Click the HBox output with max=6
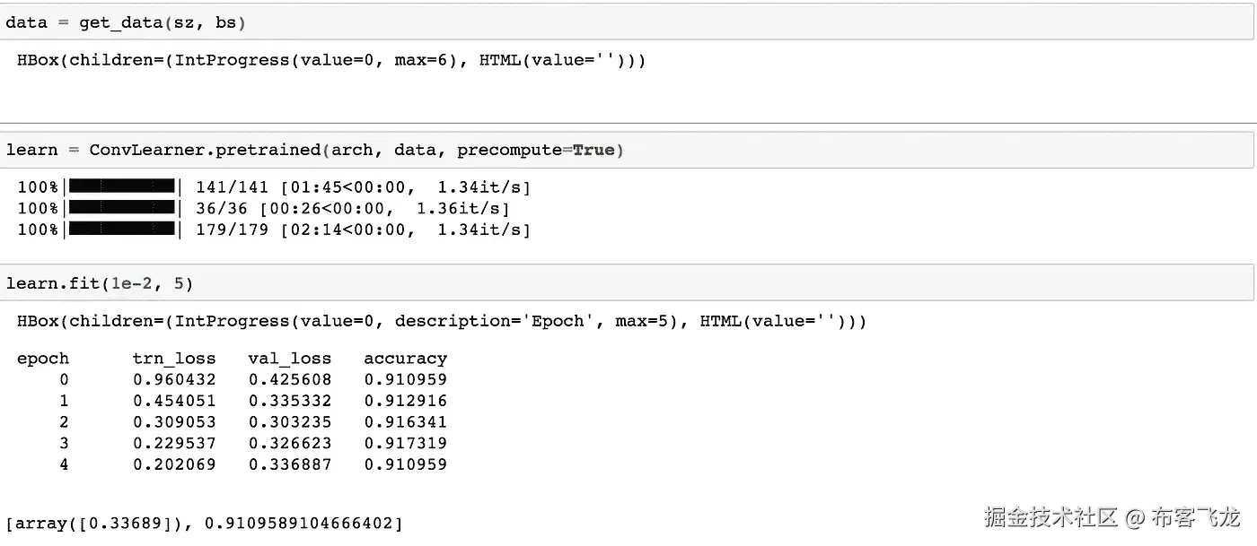This screenshot has height=546, width=1257. (x=330, y=61)
